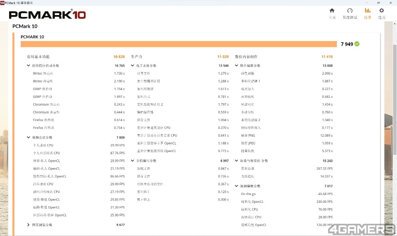Select the On the go row
The image size is (397, 236).
tap(287, 194)
